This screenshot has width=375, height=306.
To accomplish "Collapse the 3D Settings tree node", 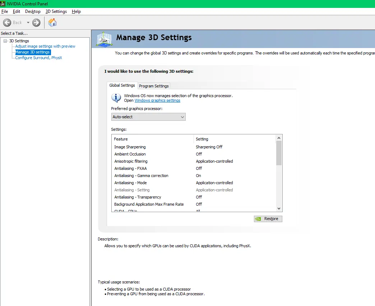I will coord(5,41).
